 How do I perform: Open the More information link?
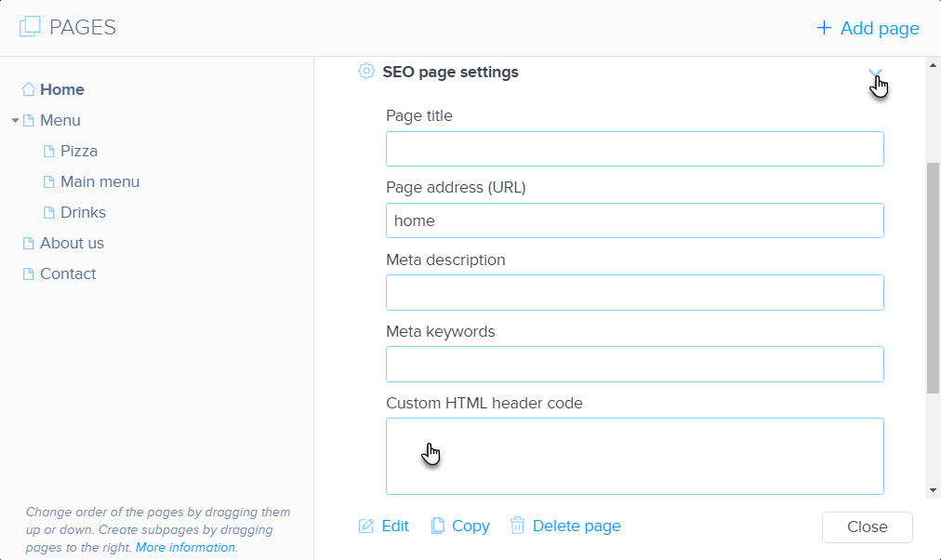point(185,548)
